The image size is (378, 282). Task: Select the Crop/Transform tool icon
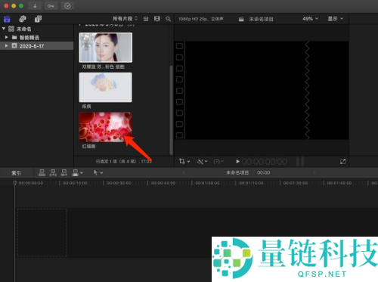182,161
